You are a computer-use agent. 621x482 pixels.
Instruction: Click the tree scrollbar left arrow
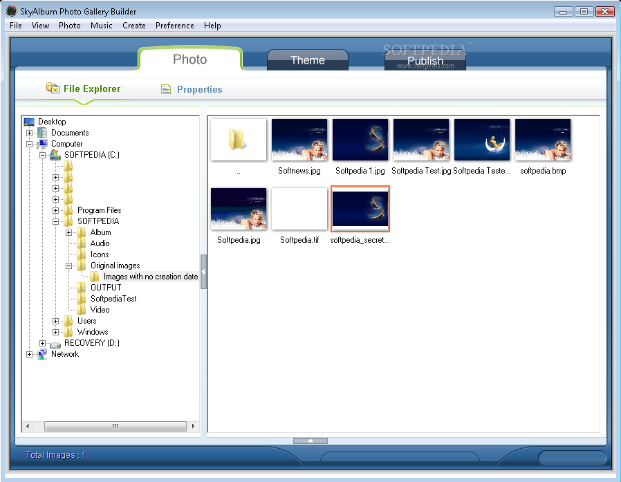[x=28, y=426]
